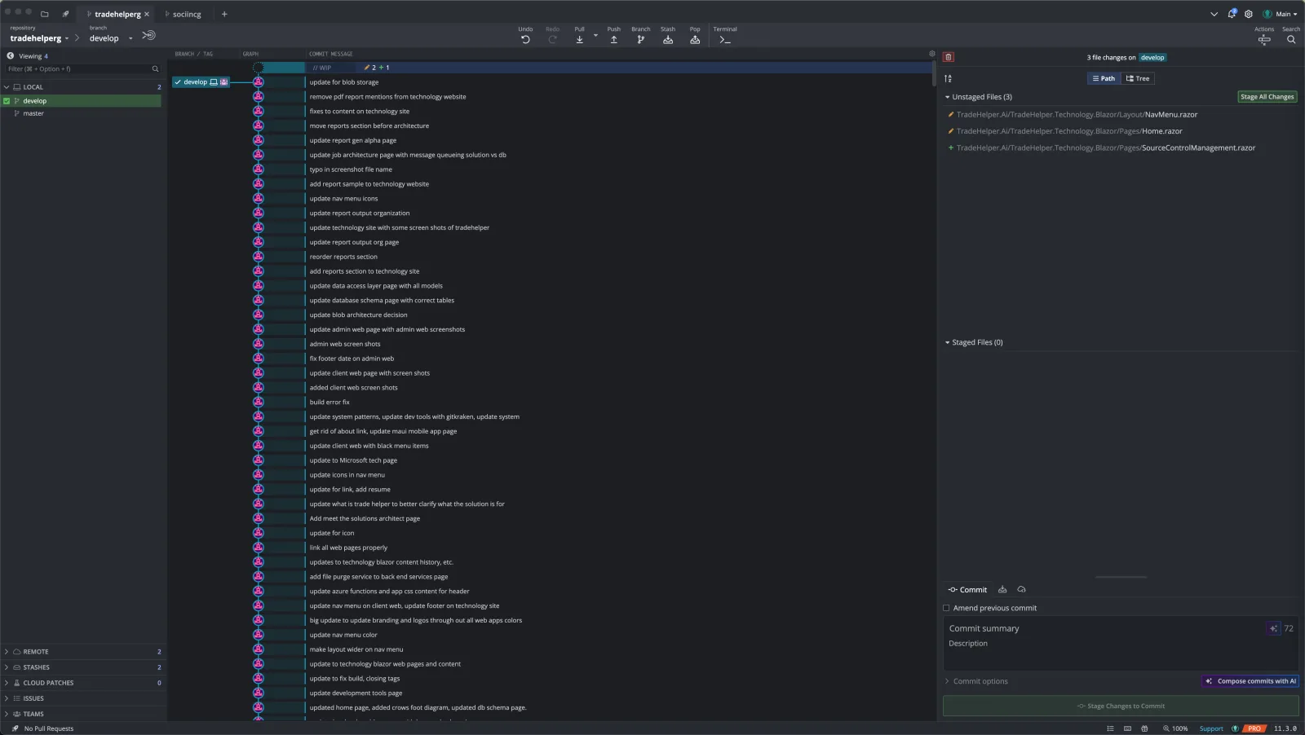The width and height of the screenshot is (1305, 735).
Task: Switch the file view to Path
Action: [1104, 78]
